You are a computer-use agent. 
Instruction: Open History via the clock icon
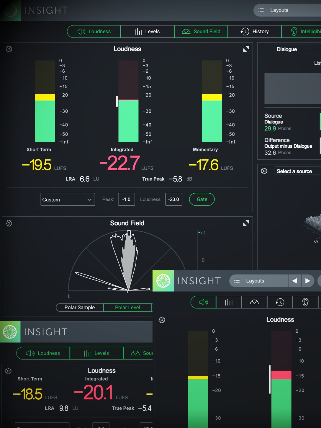point(280,302)
